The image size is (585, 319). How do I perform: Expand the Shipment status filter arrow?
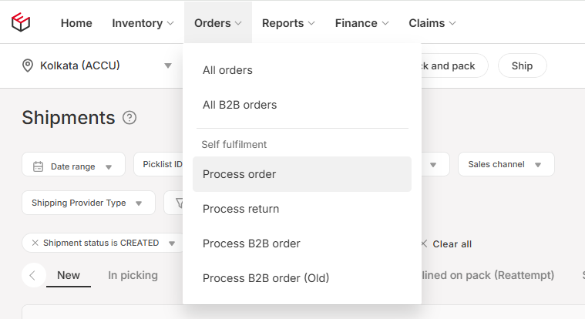(x=172, y=243)
